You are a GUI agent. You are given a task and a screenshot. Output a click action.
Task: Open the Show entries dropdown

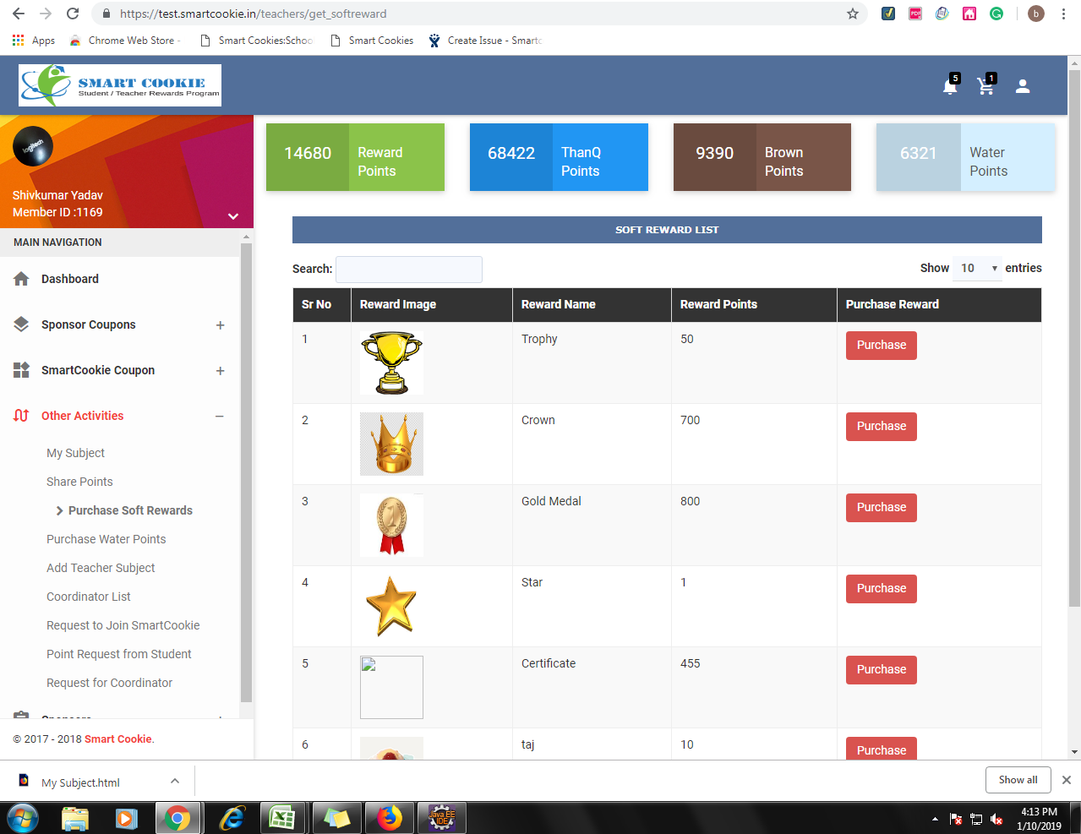click(978, 269)
